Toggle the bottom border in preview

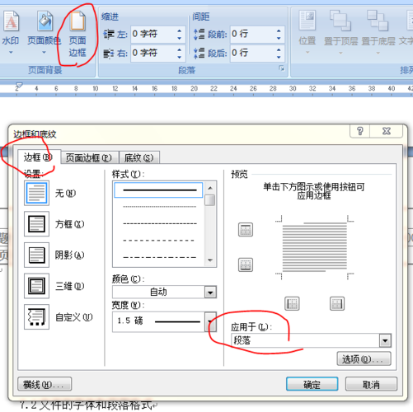(x=246, y=265)
